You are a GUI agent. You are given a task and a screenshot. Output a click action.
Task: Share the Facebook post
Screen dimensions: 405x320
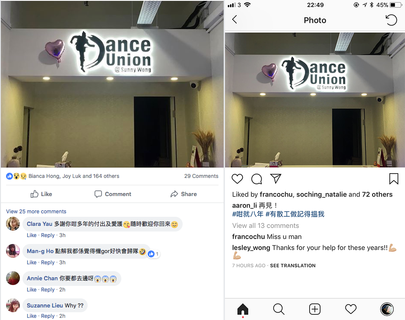point(184,194)
